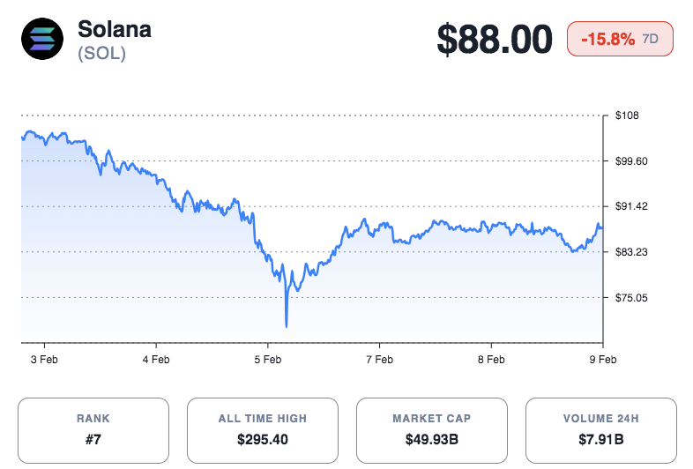Click the 8 Feb date label
This screenshot has width=693, height=469.
[491, 360]
